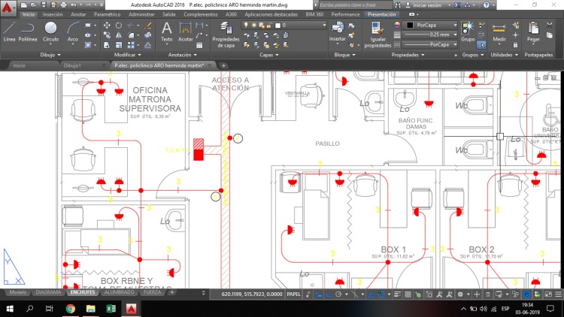Switch to the Paramétrico ribbon tab
Screen dimensions: 564x317
click(108, 14)
